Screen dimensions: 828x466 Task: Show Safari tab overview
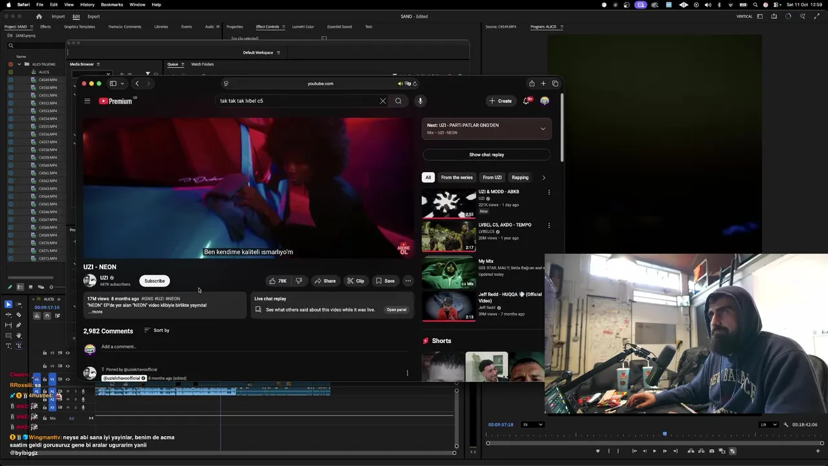pyautogui.click(x=555, y=83)
